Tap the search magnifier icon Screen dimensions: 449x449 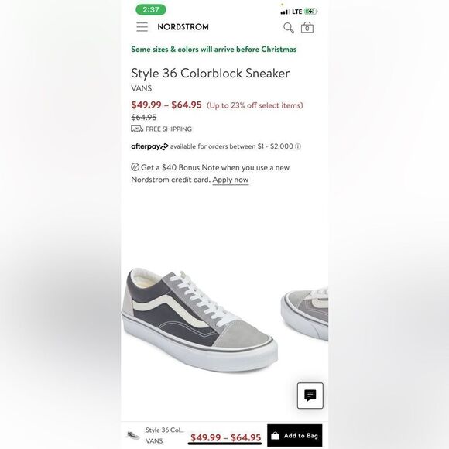(288, 28)
